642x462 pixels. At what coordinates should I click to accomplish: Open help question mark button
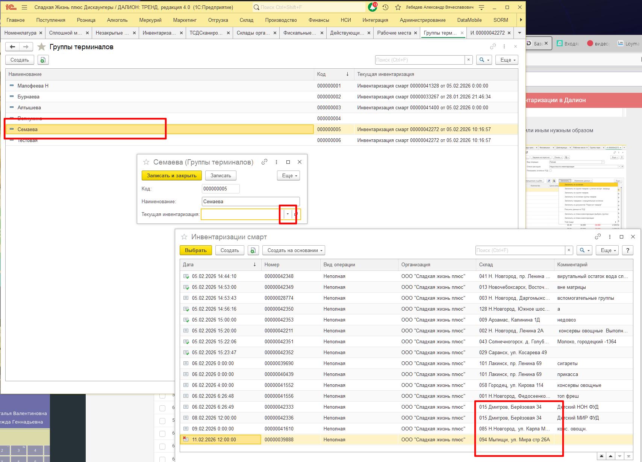[x=627, y=250]
